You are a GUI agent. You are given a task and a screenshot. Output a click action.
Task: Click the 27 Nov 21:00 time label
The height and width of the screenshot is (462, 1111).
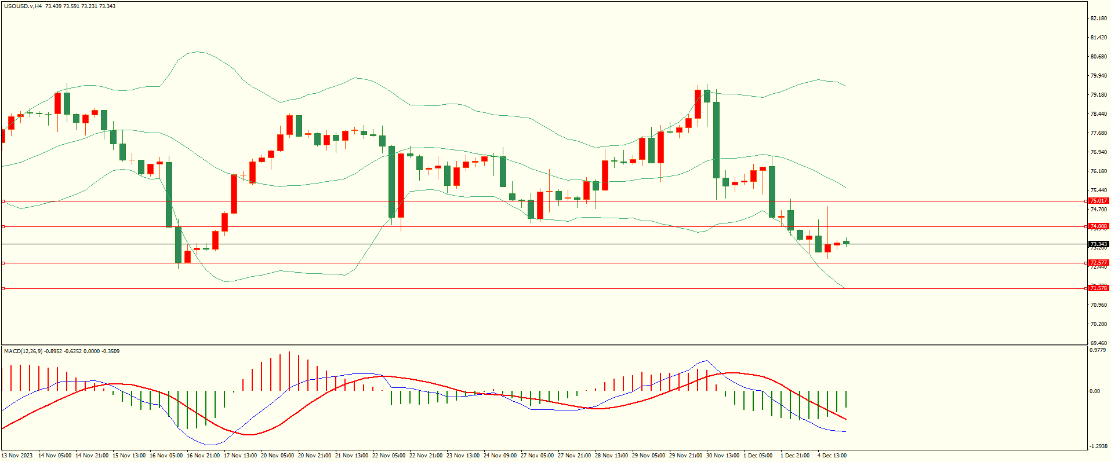click(x=574, y=456)
